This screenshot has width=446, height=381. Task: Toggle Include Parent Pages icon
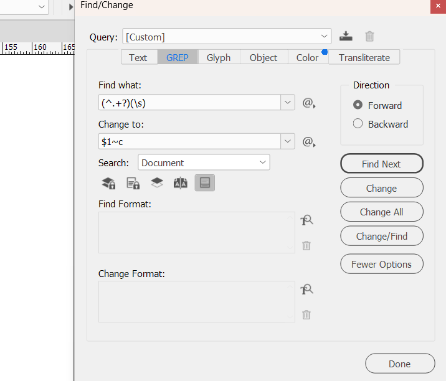(181, 183)
